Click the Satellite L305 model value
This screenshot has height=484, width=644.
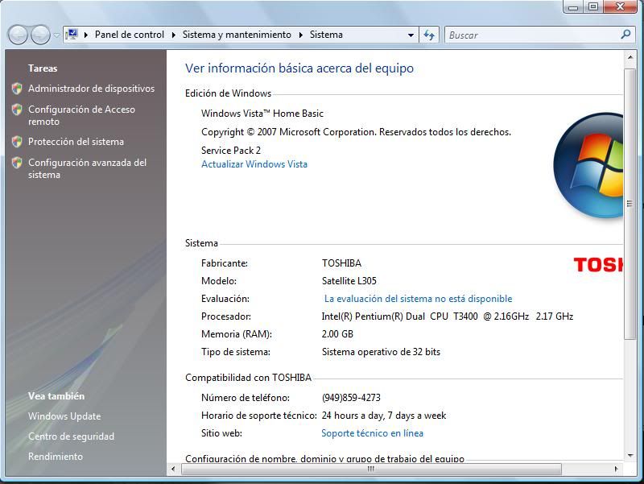click(x=349, y=281)
